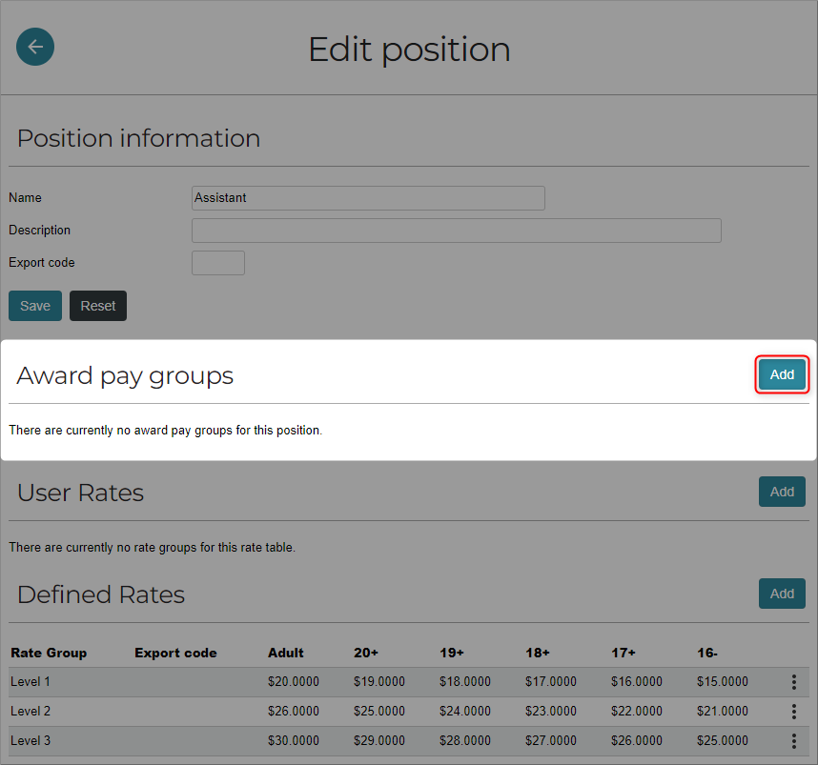Select the Level 1 rate group name
Screen dimensions: 818x765
[31, 681]
